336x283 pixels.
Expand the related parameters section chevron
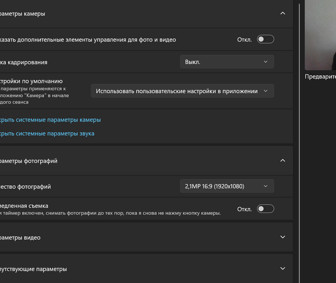283,268
